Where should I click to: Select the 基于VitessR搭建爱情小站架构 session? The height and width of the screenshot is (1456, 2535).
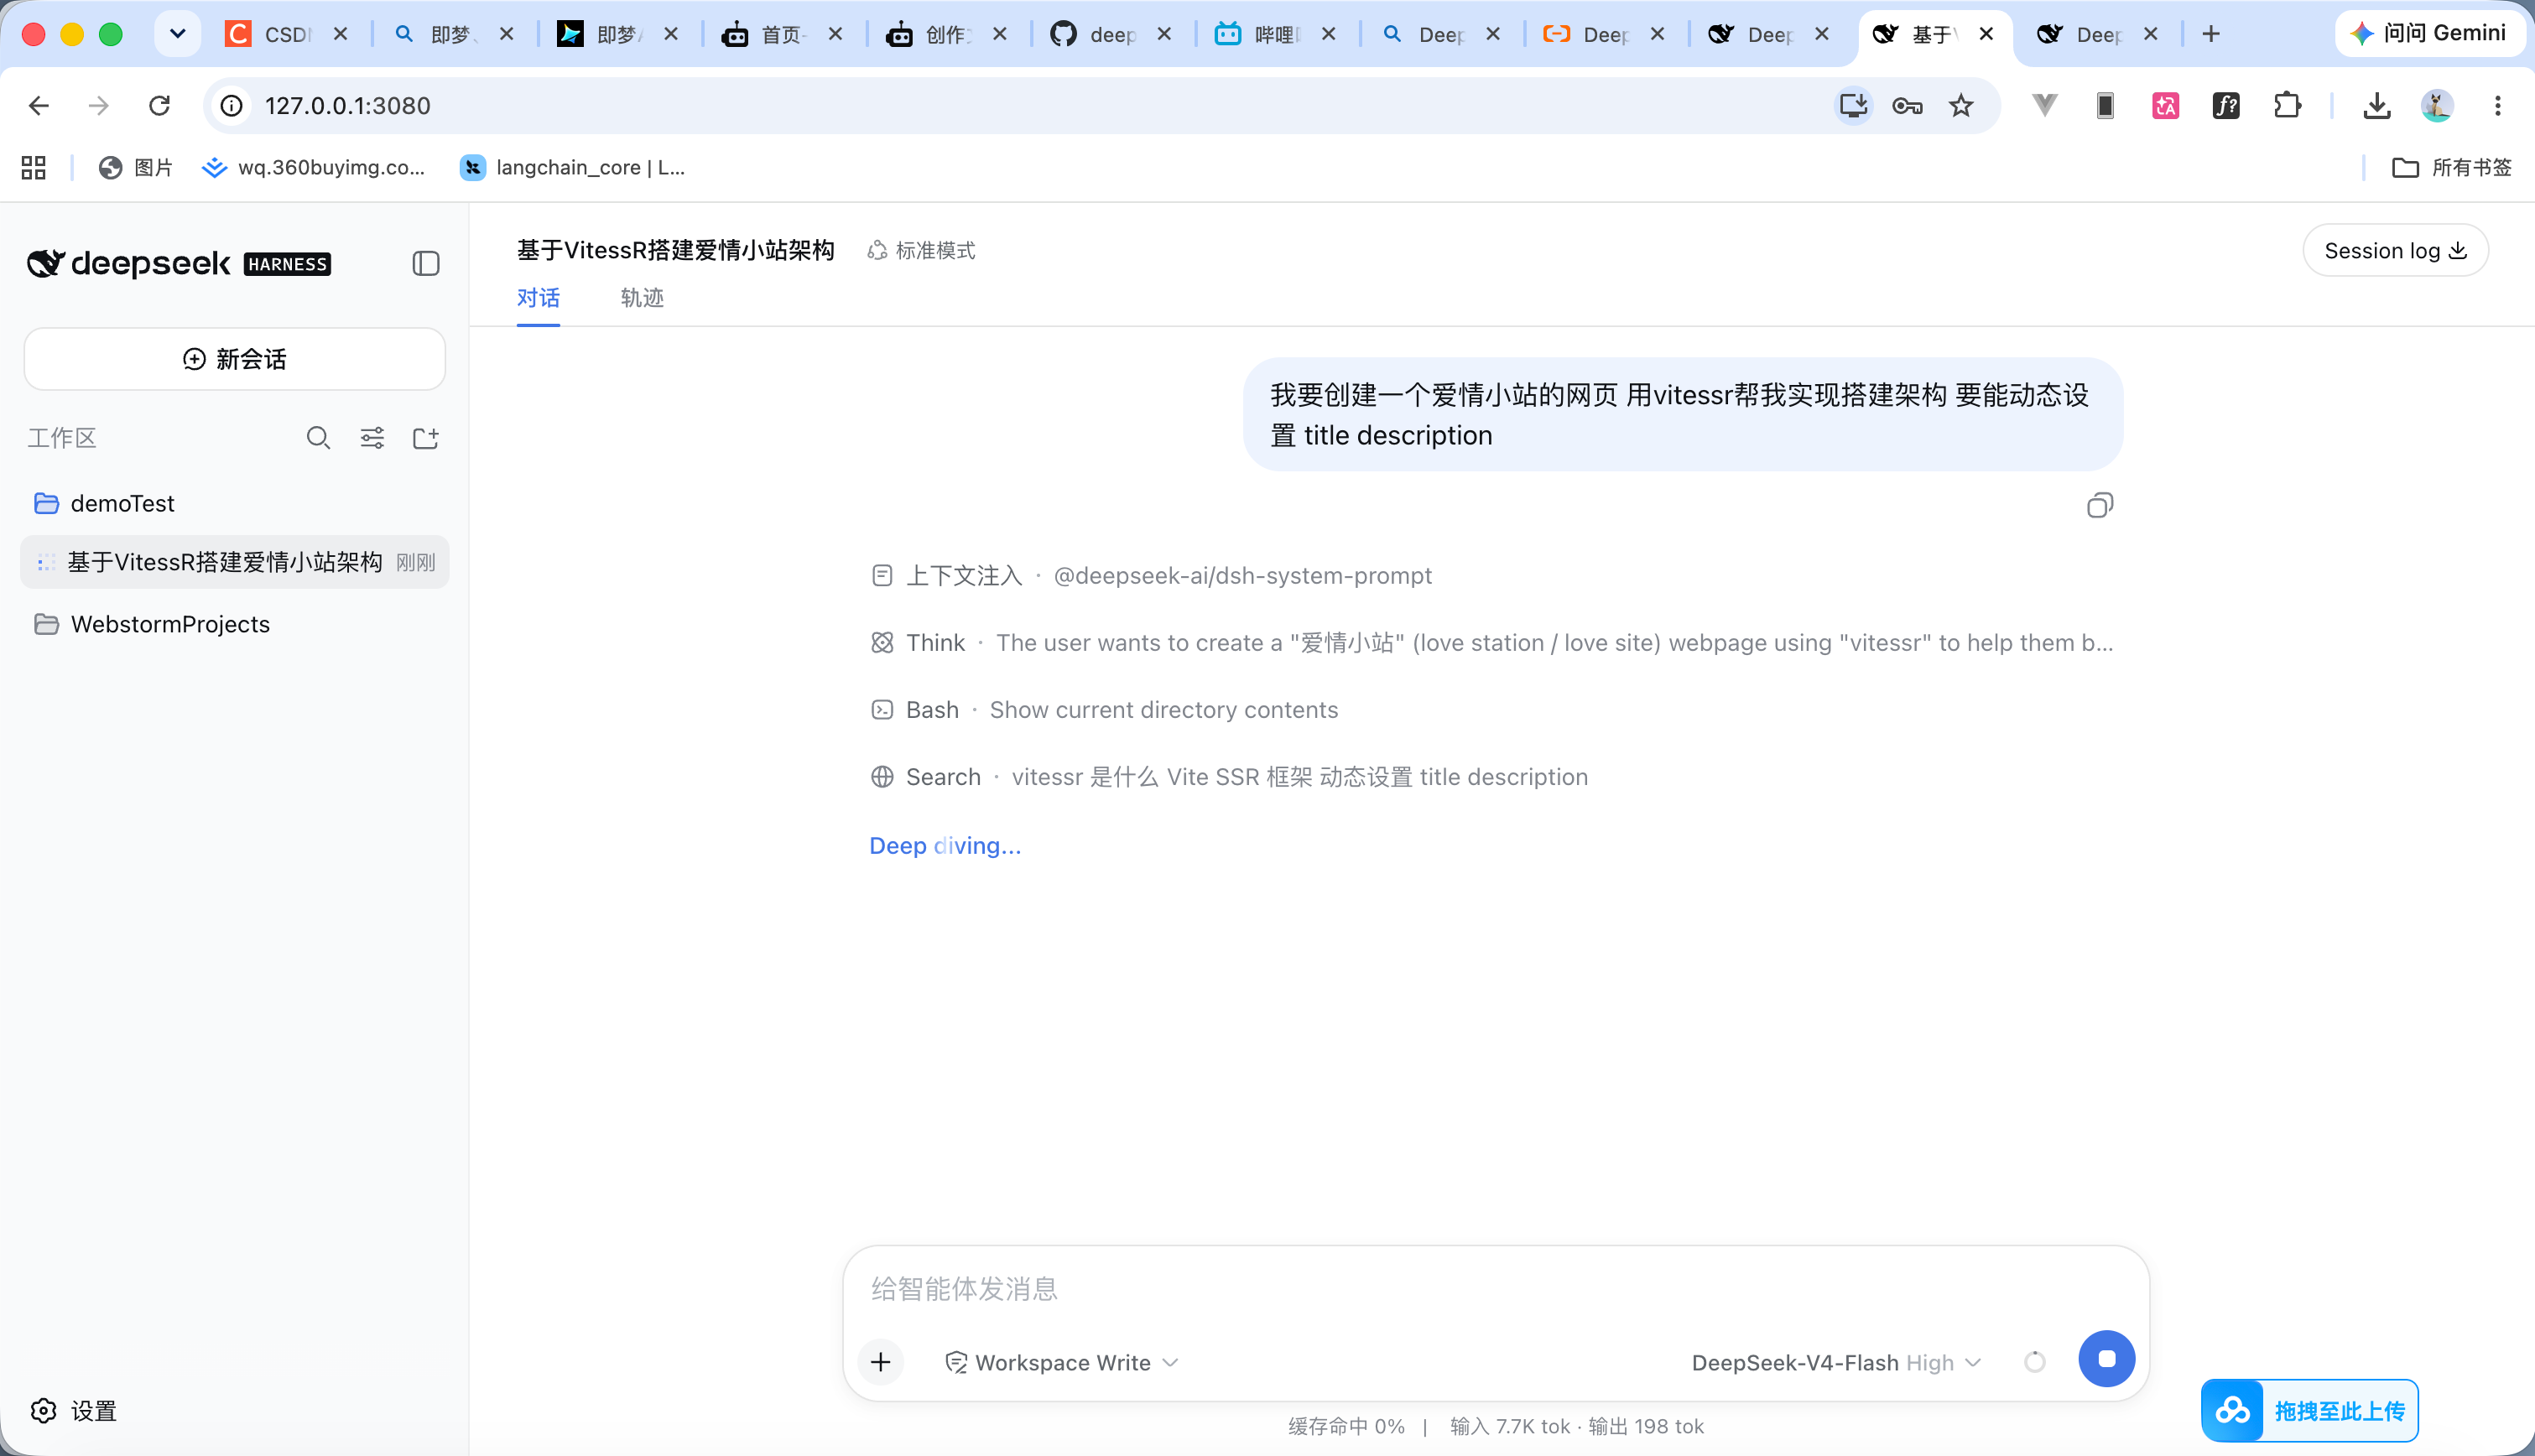[x=235, y=562]
